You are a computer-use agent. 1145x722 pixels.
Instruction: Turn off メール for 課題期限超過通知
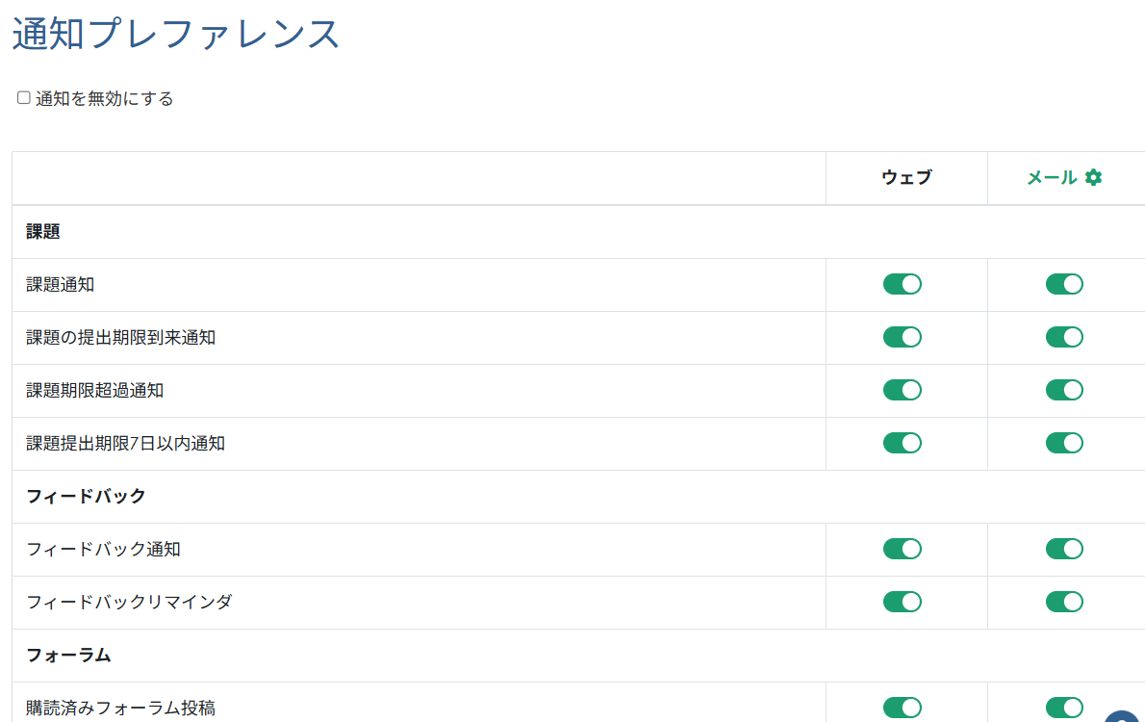pyautogui.click(x=1064, y=390)
